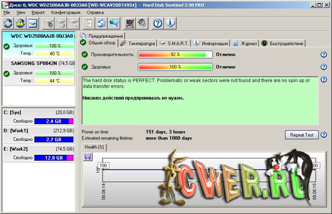Click the blue question mark help toolbar icon
The width and height of the screenshot is (332, 214).
pyautogui.click(x=158, y=23)
